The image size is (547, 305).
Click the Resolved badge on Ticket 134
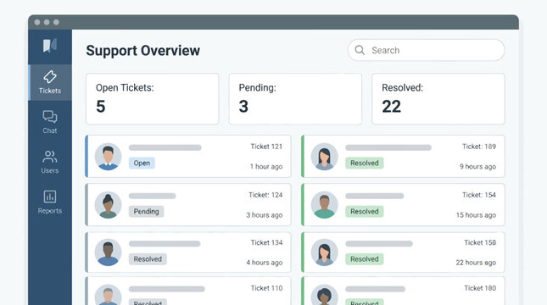pyautogui.click(x=148, y=259)
